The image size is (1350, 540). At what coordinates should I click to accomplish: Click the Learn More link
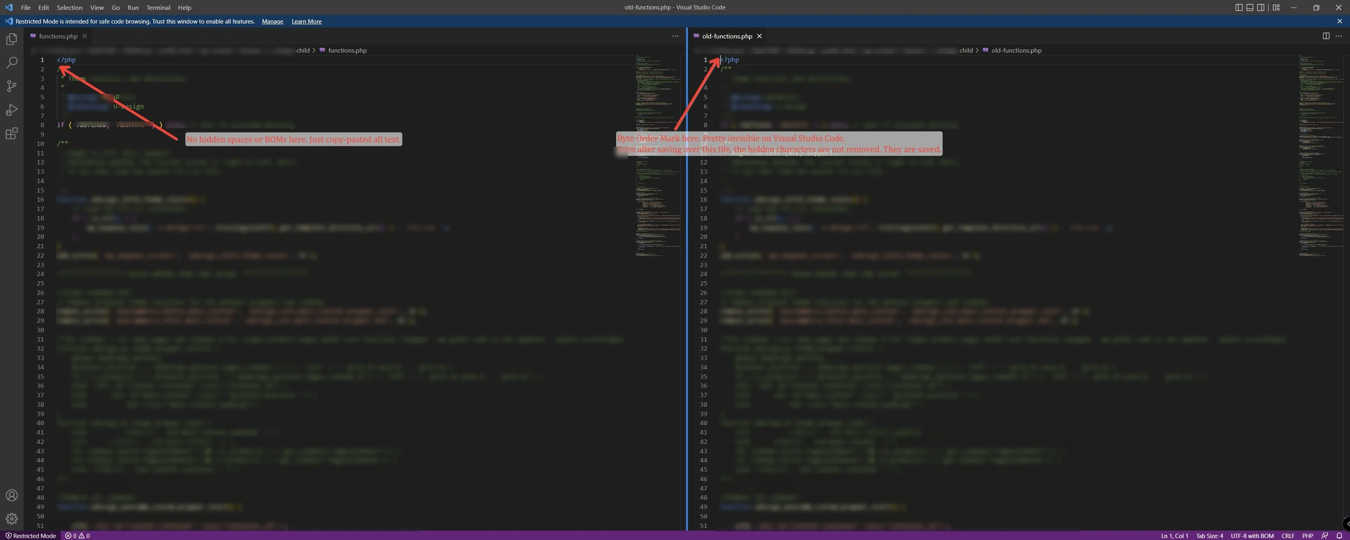pyautogui.click(x=306, y=22)
